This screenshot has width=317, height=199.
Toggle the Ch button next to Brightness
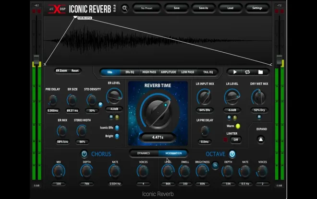215,165
